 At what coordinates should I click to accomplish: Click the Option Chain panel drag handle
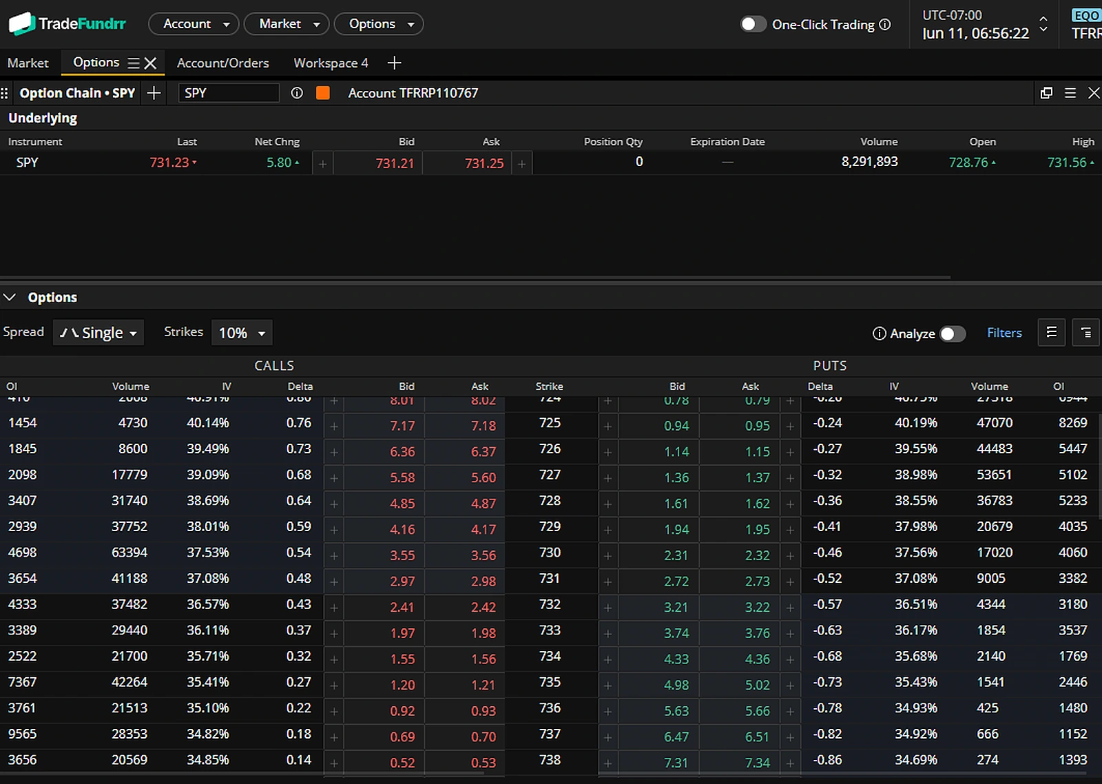tap(5, 93)
